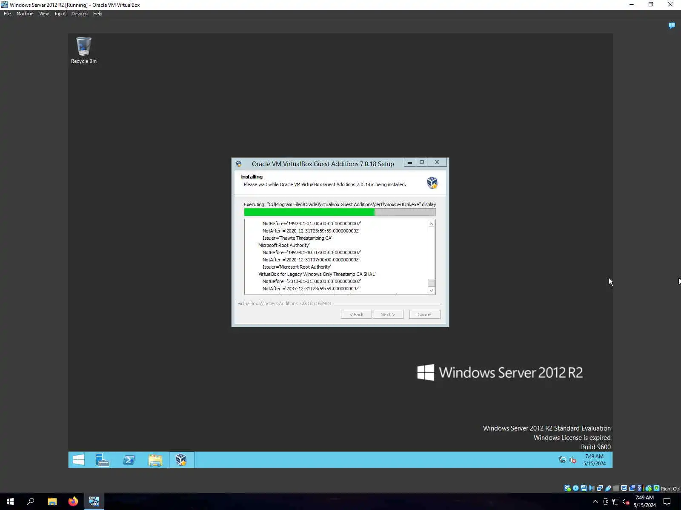
Task: Click the keyboard capture status indicator
Action: coord(656,488)
